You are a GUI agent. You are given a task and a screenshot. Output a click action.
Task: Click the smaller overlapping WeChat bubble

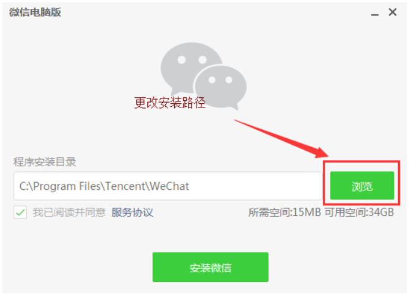point(221,87)
